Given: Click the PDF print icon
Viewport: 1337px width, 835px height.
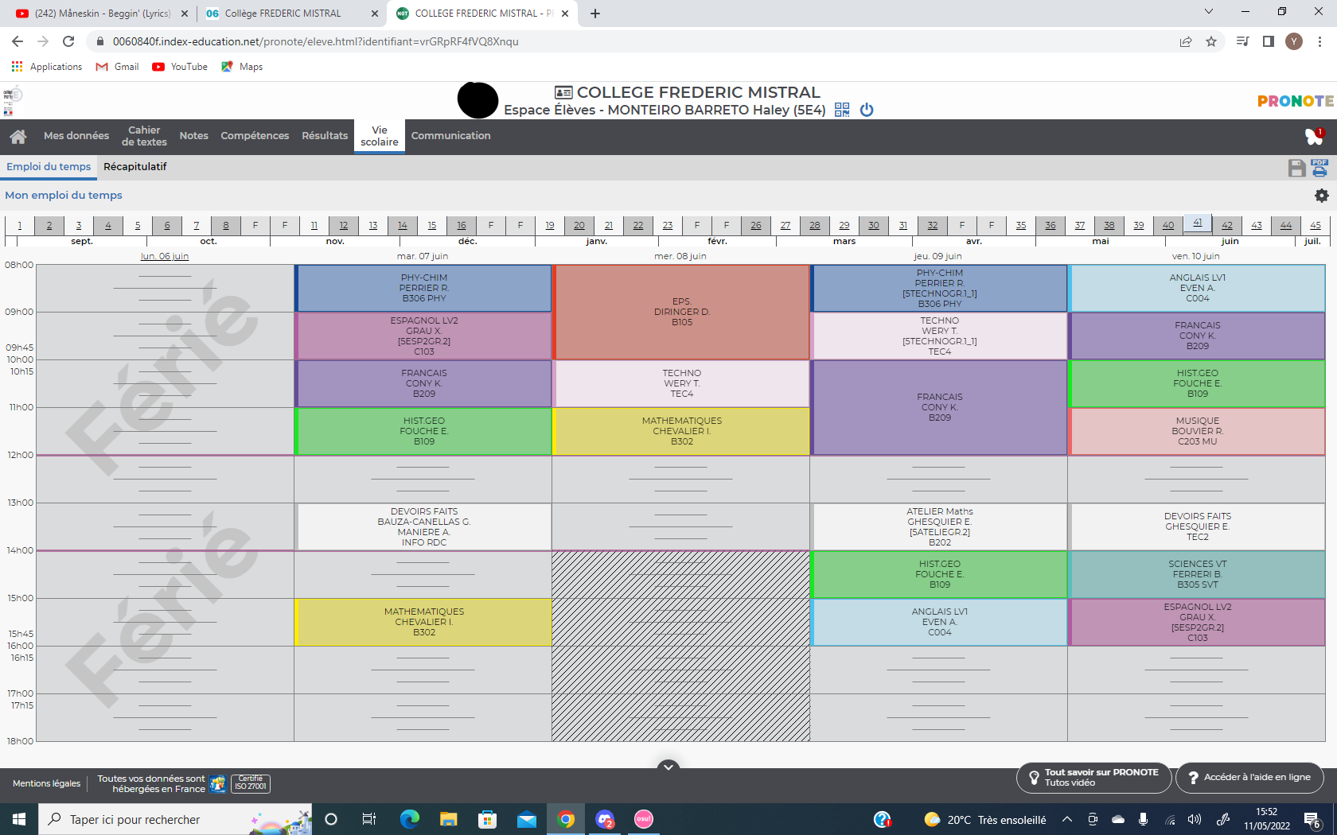Looking at the screenshot, I should coord(1319,168).
